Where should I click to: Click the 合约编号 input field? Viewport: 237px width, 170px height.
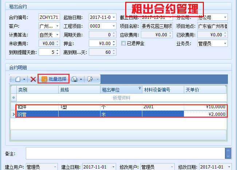(x=49, y=17)
